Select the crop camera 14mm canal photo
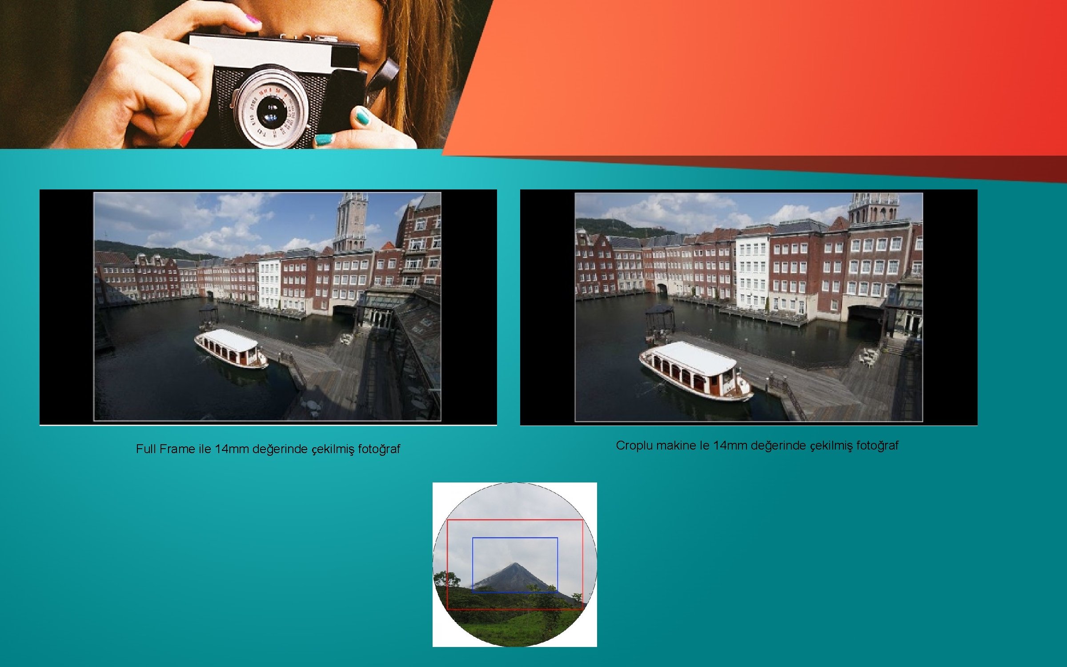 (749, 307)
